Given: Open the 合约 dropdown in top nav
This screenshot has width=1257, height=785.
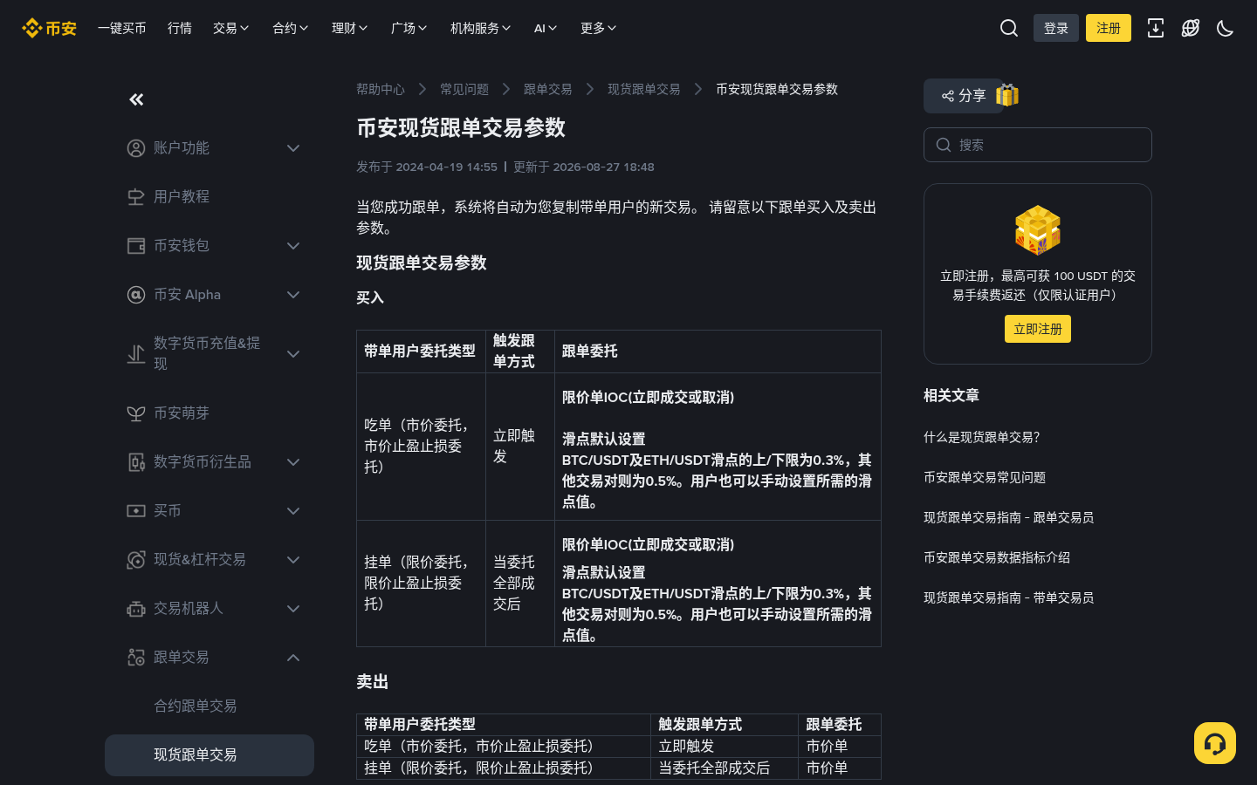Looking at the screenshot, I should (291, 28).
